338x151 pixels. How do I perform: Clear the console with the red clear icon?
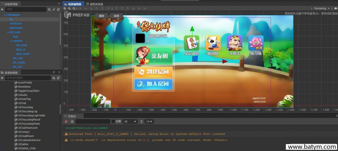pyautogui.click(x=66, y=122)
